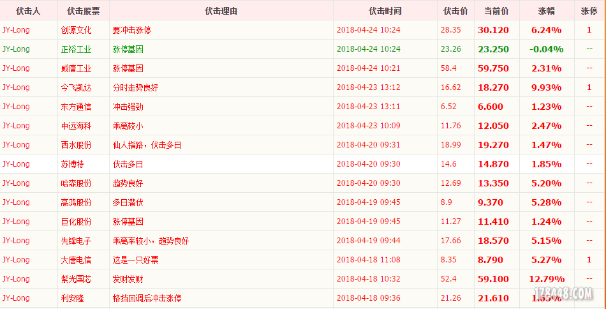Click time 2018-04-18 11:08
Screen dimensions: 606x309
tap(369, 260)
